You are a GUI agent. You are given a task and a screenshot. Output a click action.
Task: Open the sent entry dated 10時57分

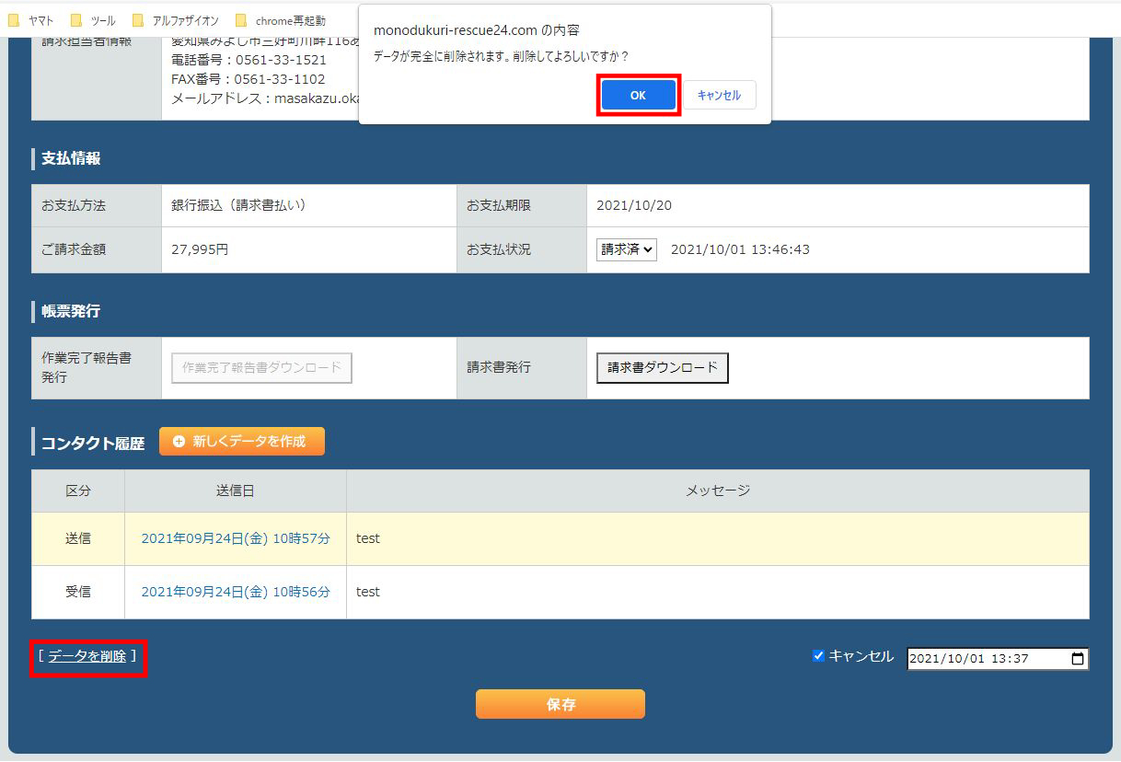pyautogui.click(x=235, y=538)
